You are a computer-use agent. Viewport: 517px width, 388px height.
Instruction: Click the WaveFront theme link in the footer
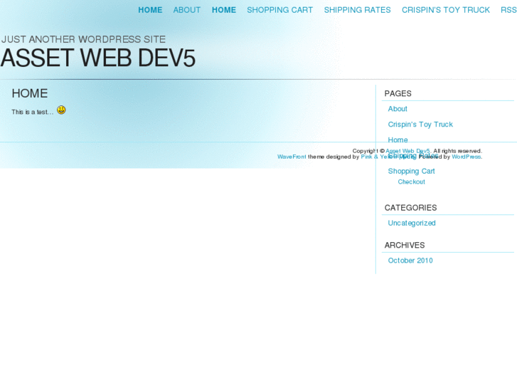[x=292, y=157]
